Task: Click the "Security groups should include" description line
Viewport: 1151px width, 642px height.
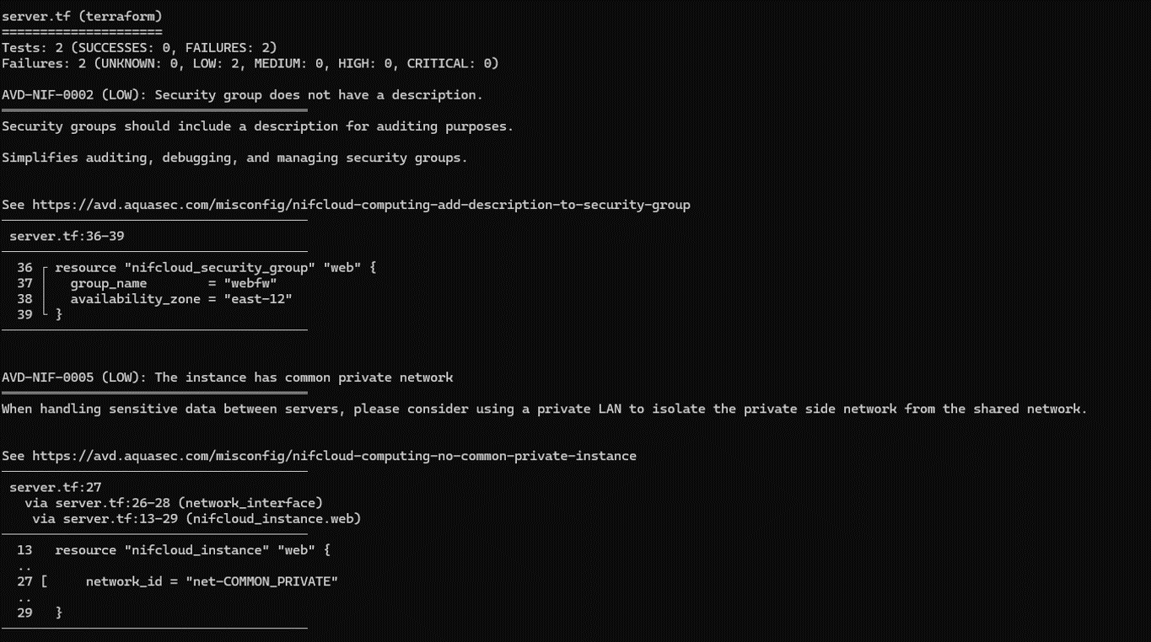Action: (257, 126)
